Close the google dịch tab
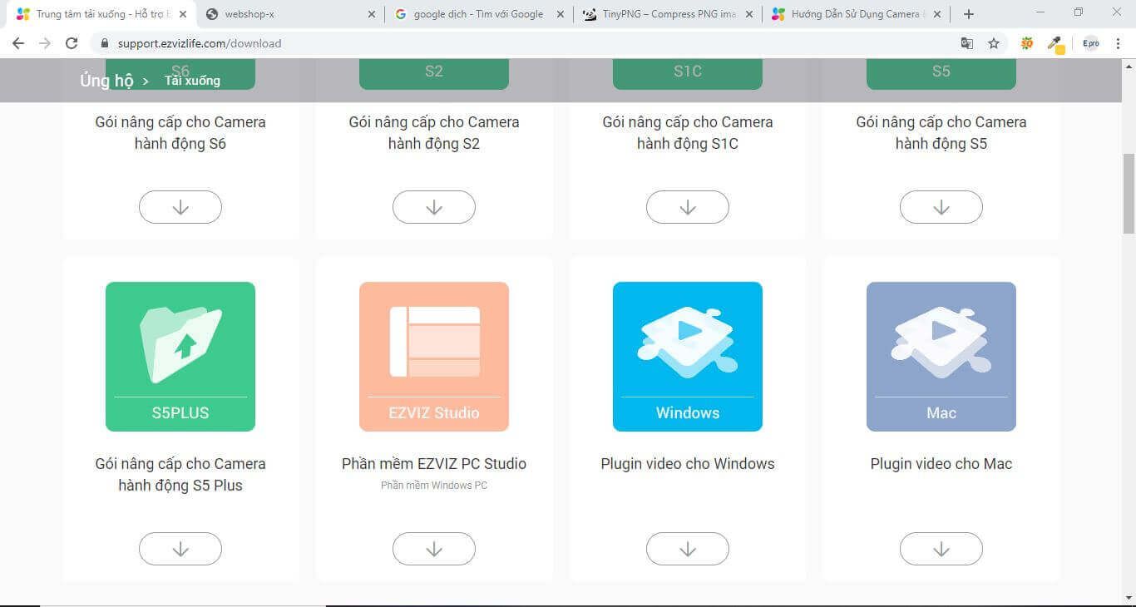This screenshot has width=1136, height=607. [561, 14]
